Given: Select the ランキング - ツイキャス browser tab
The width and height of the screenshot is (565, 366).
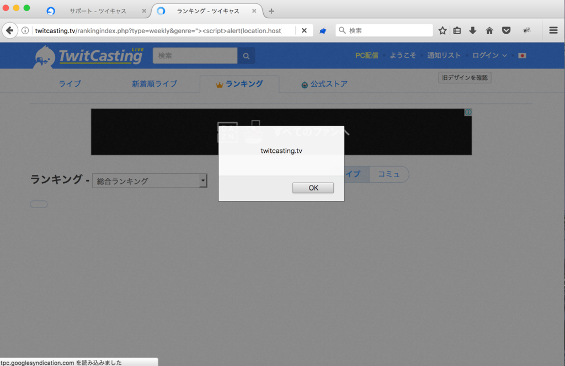Looking at the screenshot, I should point(208,11).
